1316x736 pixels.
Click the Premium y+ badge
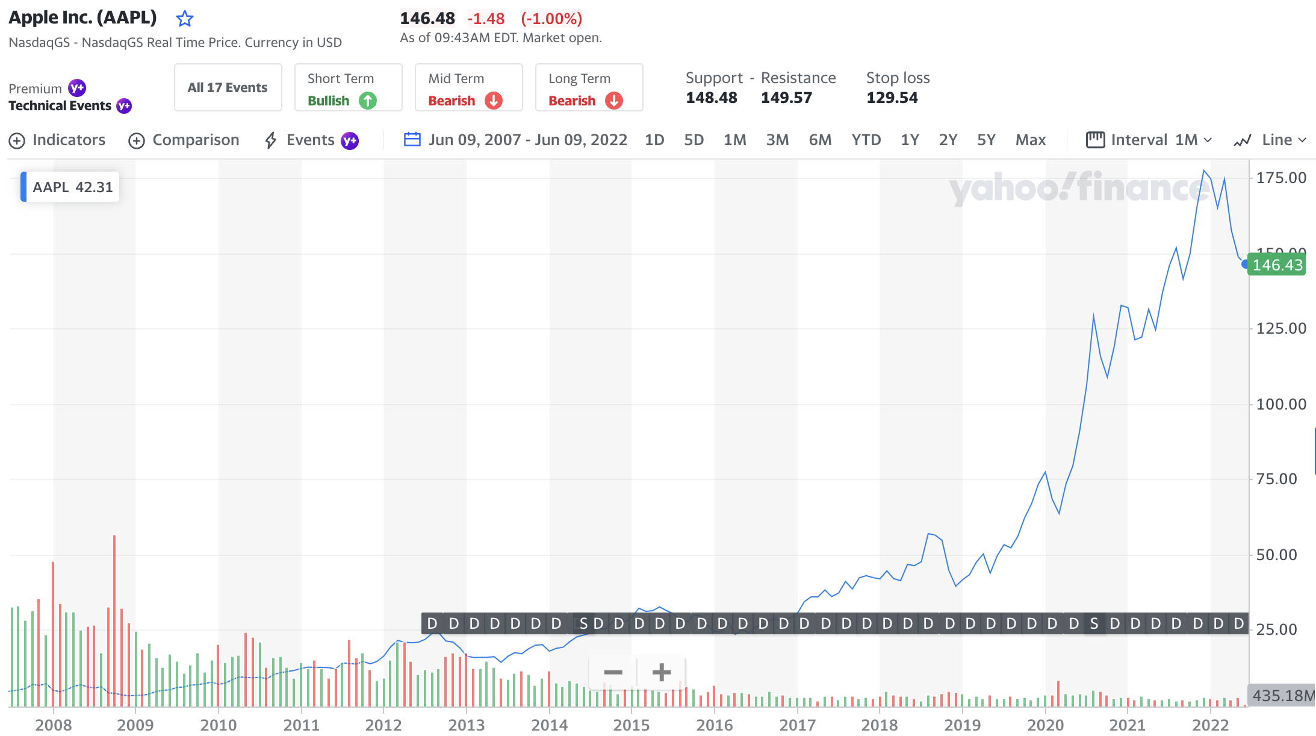[77, 88]
